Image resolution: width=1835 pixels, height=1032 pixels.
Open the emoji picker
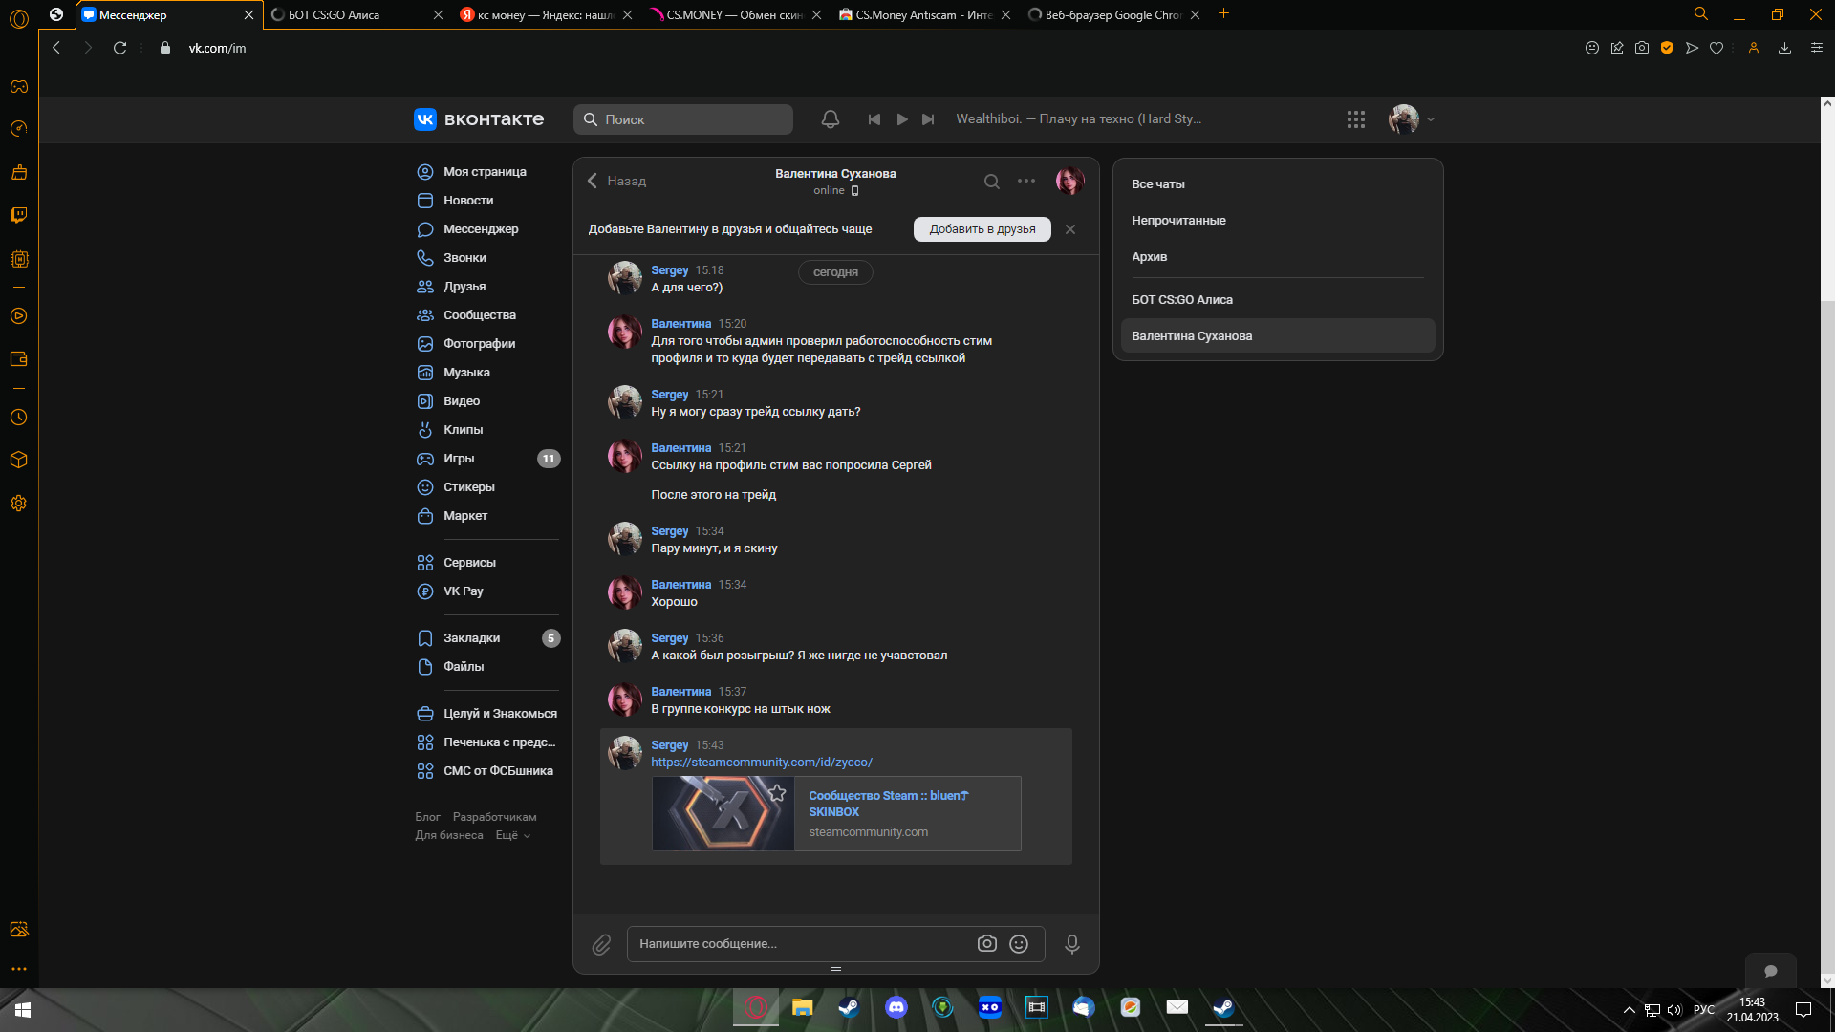point(1019,944)
